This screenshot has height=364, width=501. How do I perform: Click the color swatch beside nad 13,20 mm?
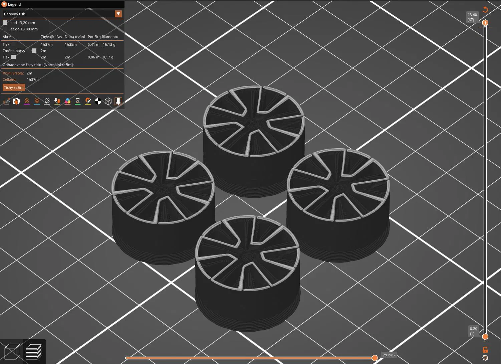click(x=5, y=23)
